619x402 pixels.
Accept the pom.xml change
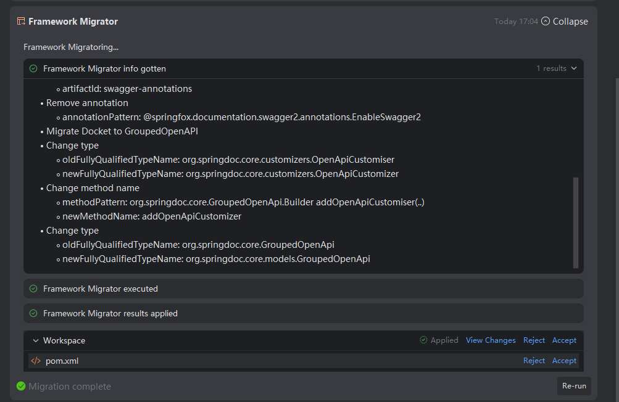564,361
